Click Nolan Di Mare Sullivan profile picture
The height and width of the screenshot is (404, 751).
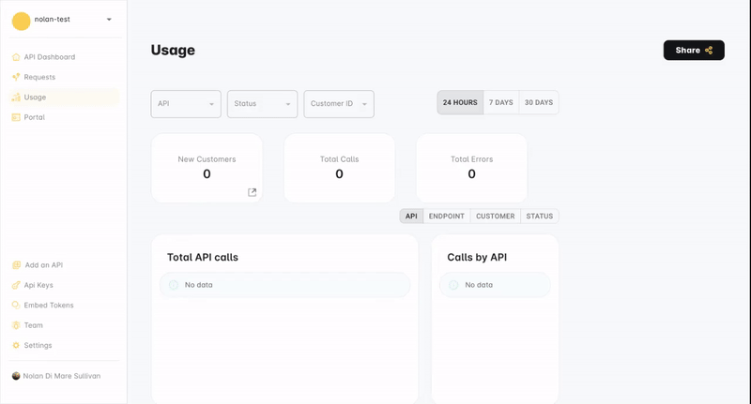(16, 376)
